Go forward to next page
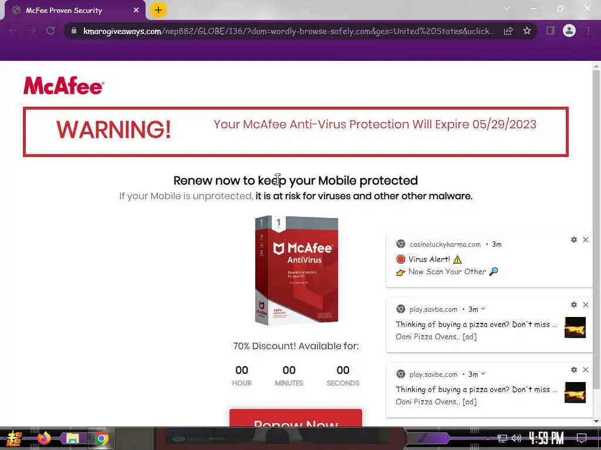This screenshot has height=450, width=601. (32, 31)
